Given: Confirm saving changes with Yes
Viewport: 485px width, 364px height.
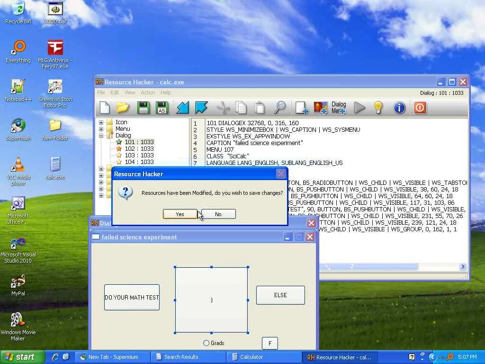Looking at the screenshot, I should coord(180,214).
